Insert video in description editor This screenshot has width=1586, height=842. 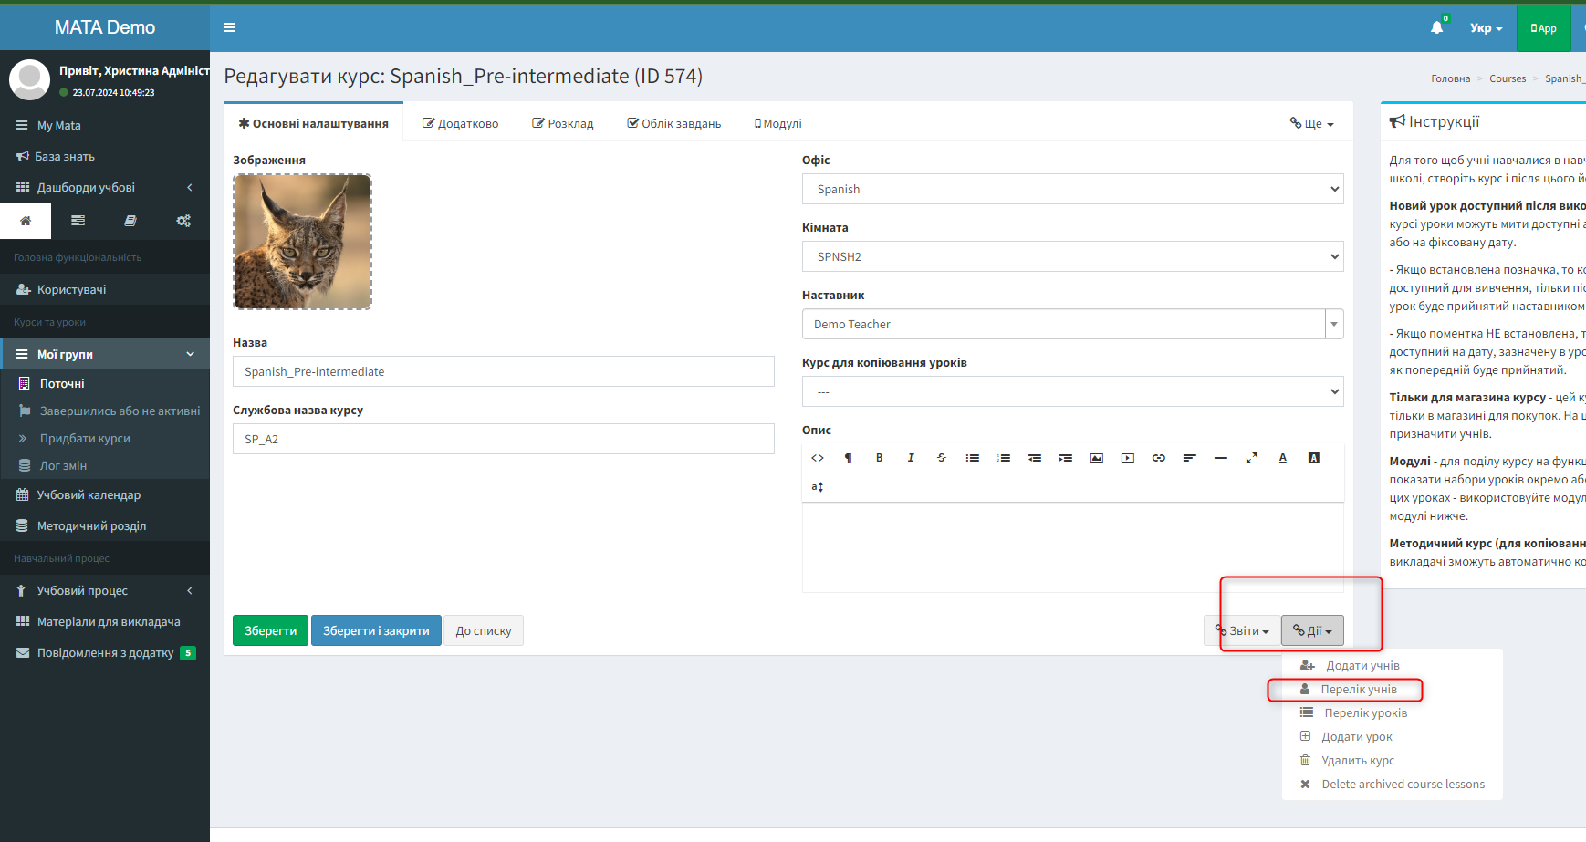pos(1127,458)
